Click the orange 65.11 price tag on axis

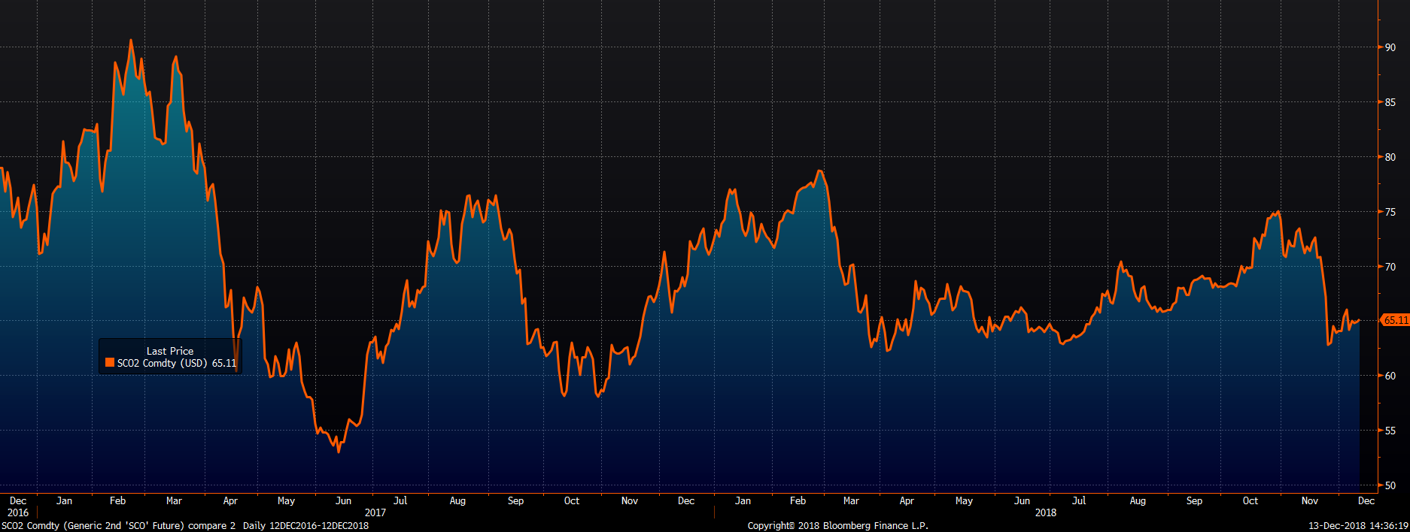(1394, 320)
